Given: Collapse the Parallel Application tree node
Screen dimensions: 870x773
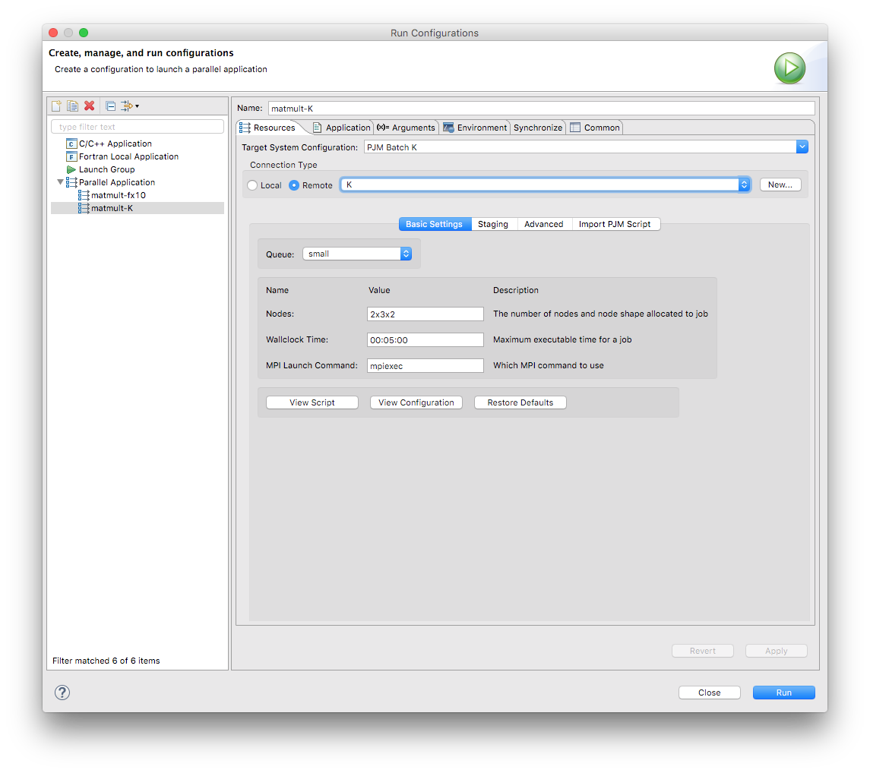Looking at the screenshot, I should point(61,182).
